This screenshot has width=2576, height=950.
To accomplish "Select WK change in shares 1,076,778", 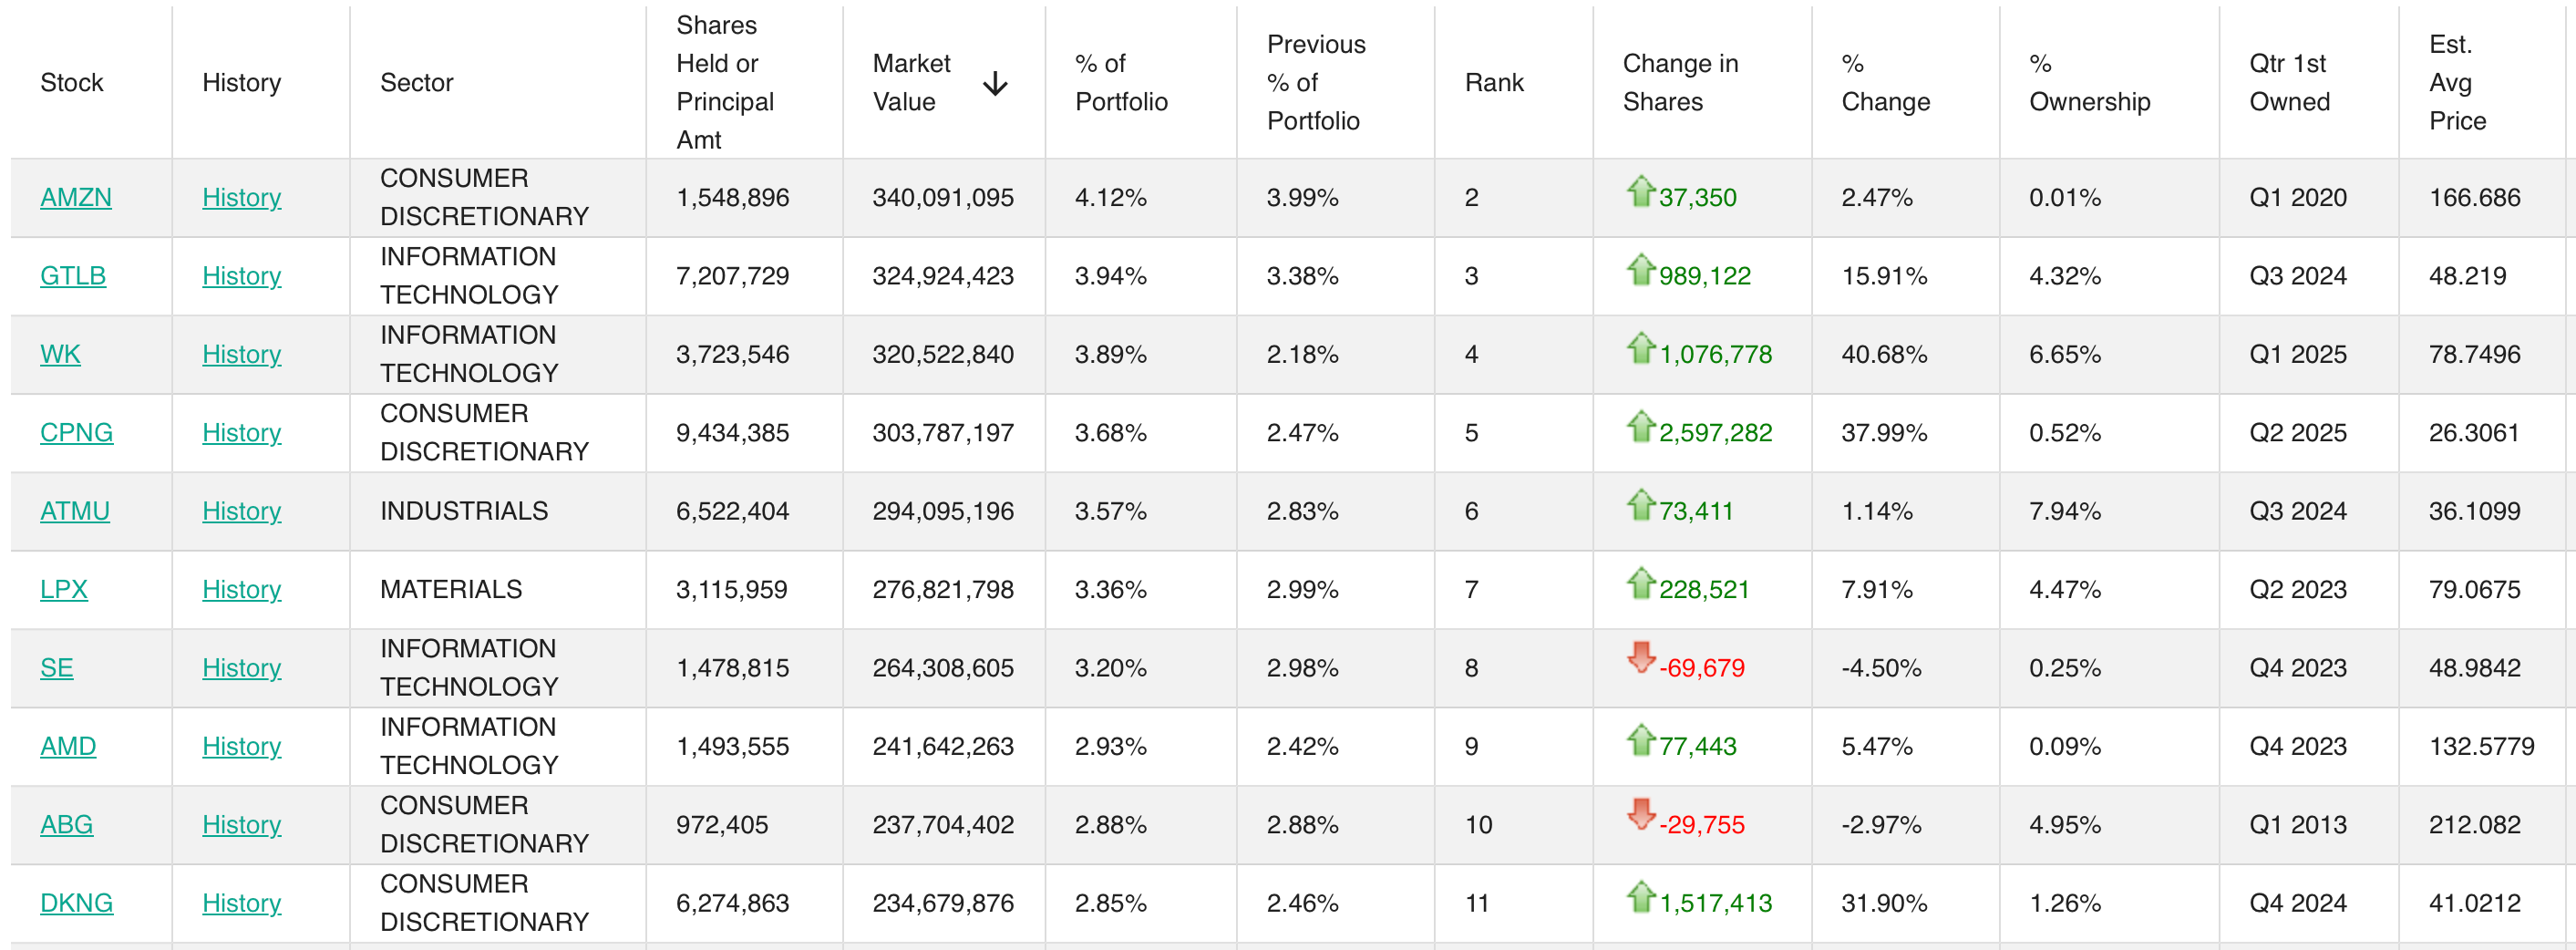I will tap(1715, 354).
